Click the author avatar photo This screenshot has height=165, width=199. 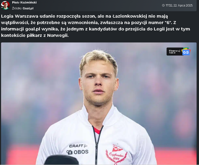click(5, 5)
